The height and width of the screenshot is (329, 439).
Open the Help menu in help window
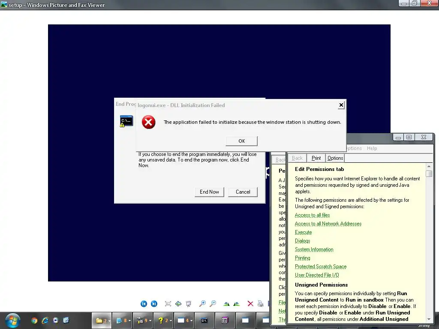pos(372,148)
